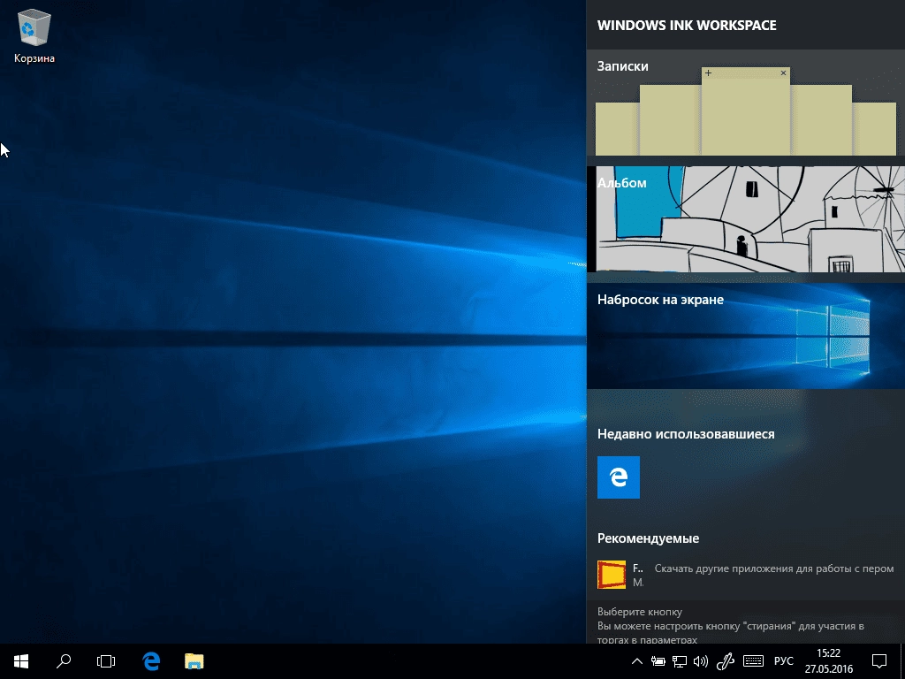Click the WINDOWS INK WORKSPACE title
905x679 pixels.
tap(687, 26)
